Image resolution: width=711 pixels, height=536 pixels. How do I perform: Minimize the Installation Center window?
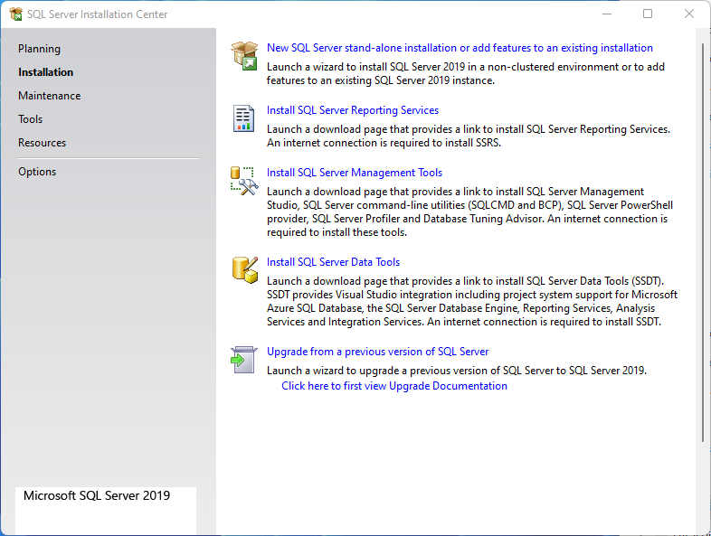(607, 14)
